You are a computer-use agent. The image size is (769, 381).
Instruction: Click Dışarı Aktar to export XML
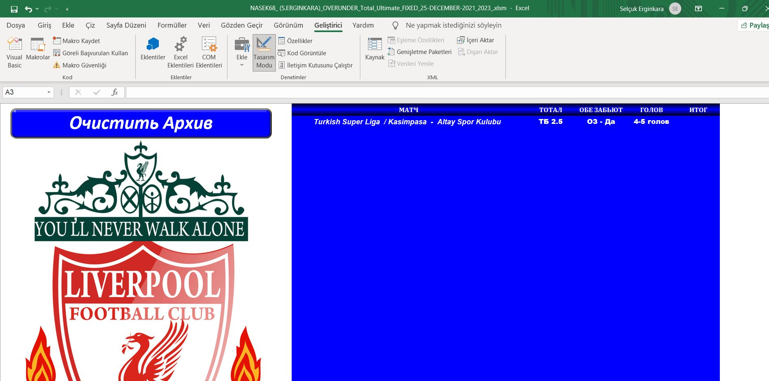click(x=478, y=52)
